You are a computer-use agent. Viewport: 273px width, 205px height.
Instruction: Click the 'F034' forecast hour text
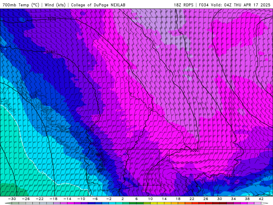click(204, 5)
